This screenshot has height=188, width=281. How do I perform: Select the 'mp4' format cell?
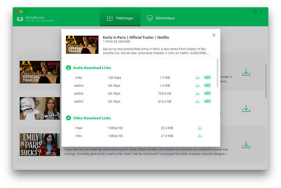click(x=79, y=128)
